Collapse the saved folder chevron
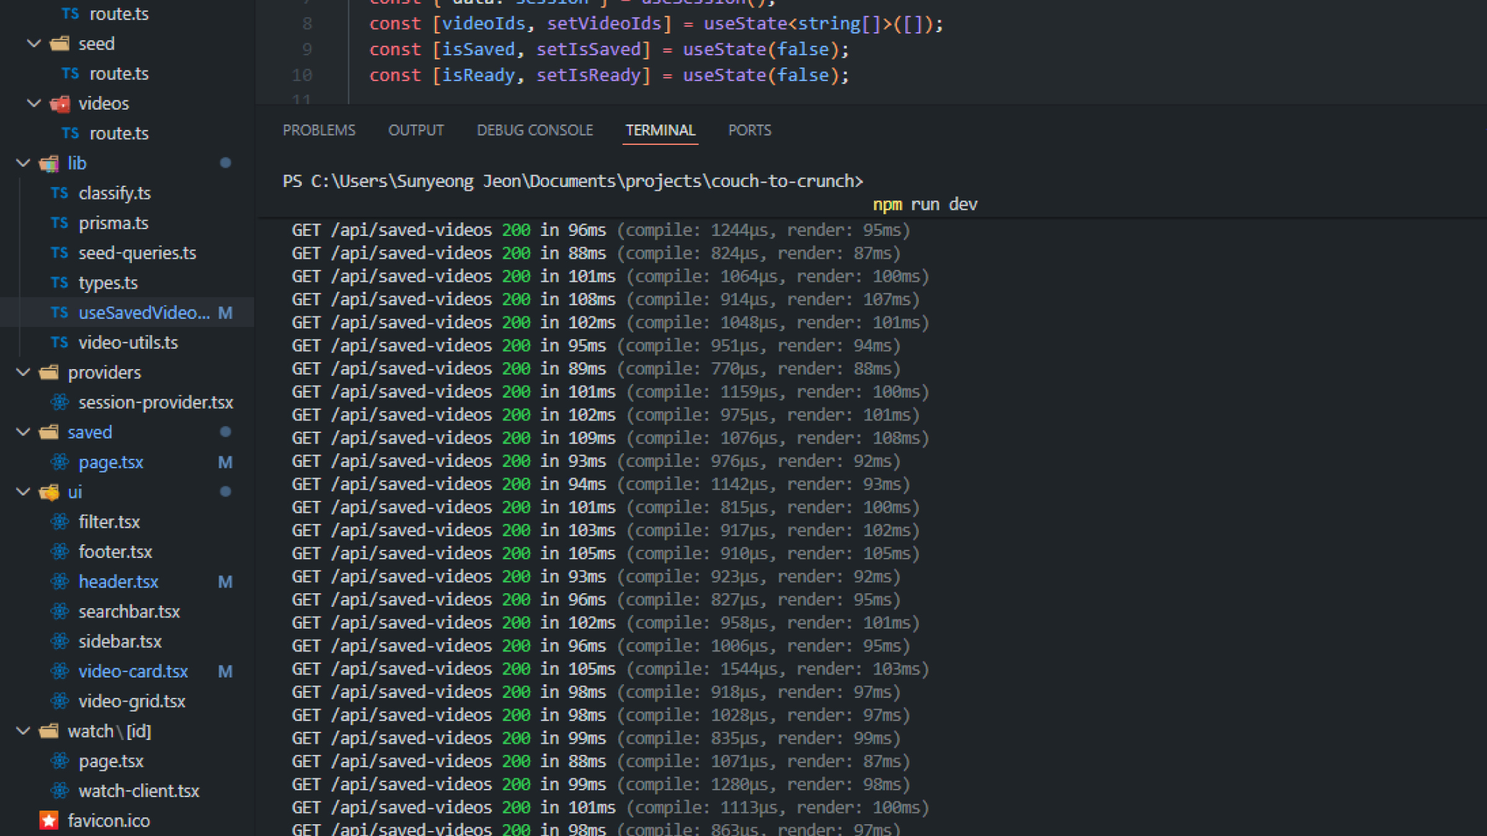1487x836 pixels. click(23, 432)
